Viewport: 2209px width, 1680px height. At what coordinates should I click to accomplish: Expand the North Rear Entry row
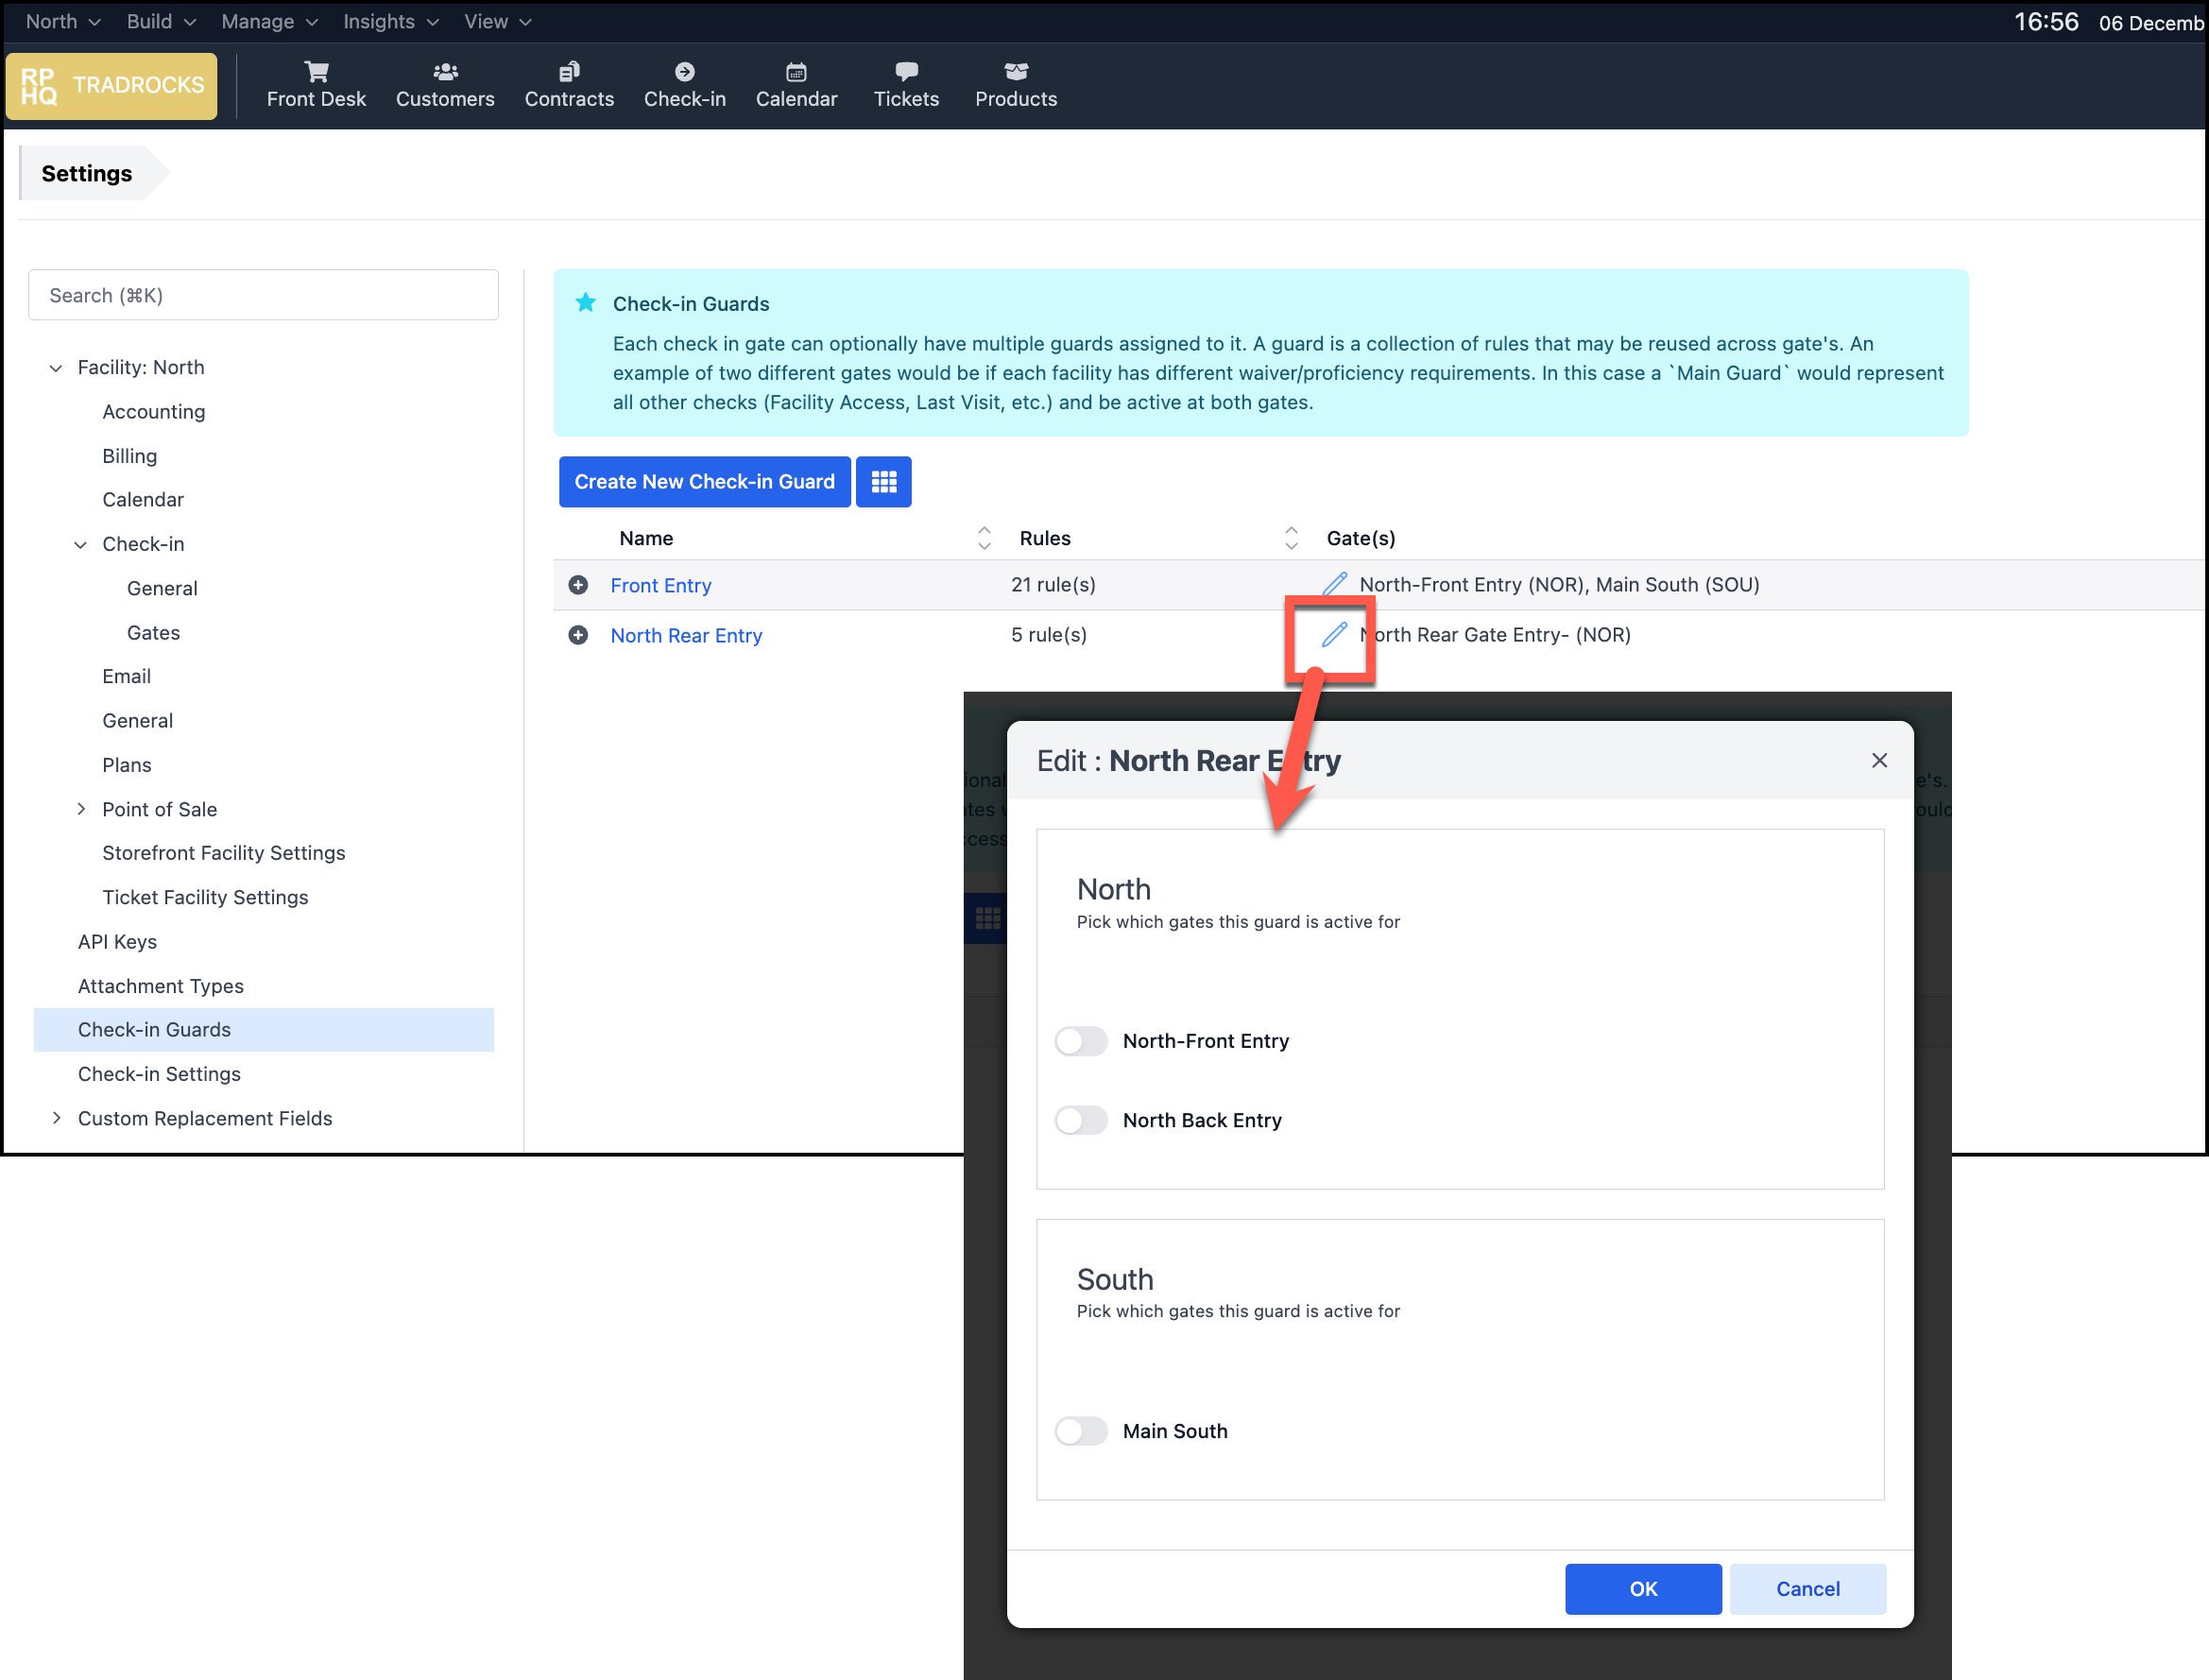(578, 635)
